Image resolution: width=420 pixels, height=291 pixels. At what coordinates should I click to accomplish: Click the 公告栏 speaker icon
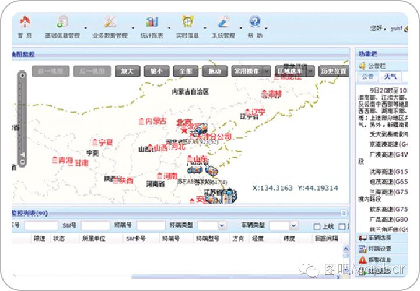click(362, 65)
